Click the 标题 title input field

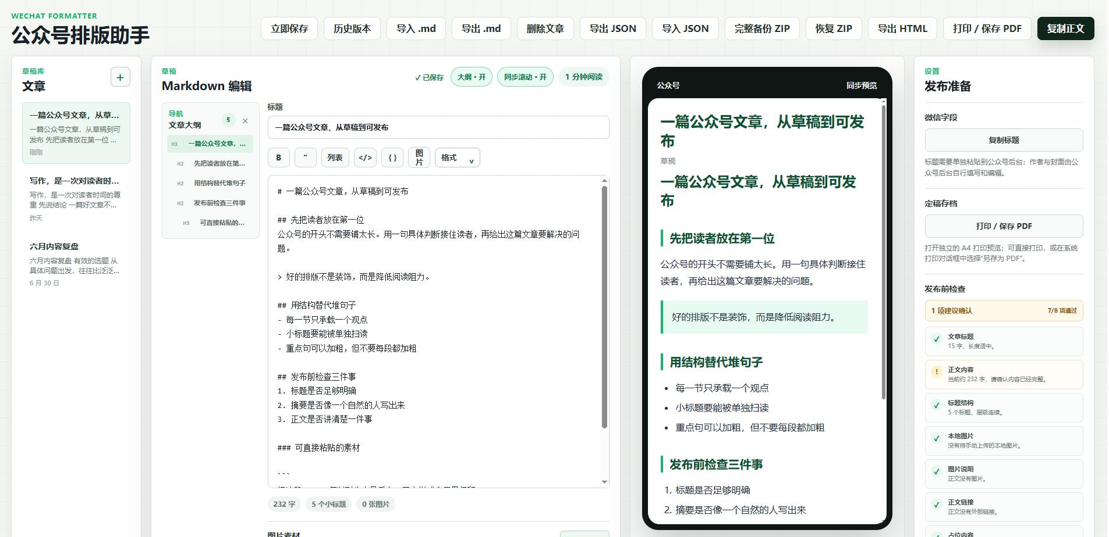(x=438, y=127)
